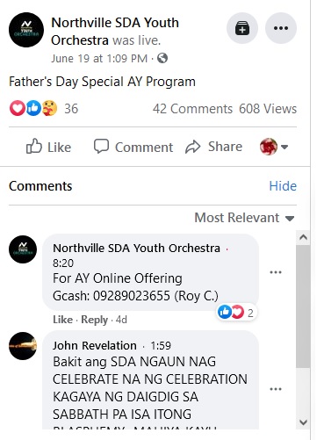The image size is (317, 440).
Task: Open the profile switcher dropdown beside Share
Action: pos(274,147)
